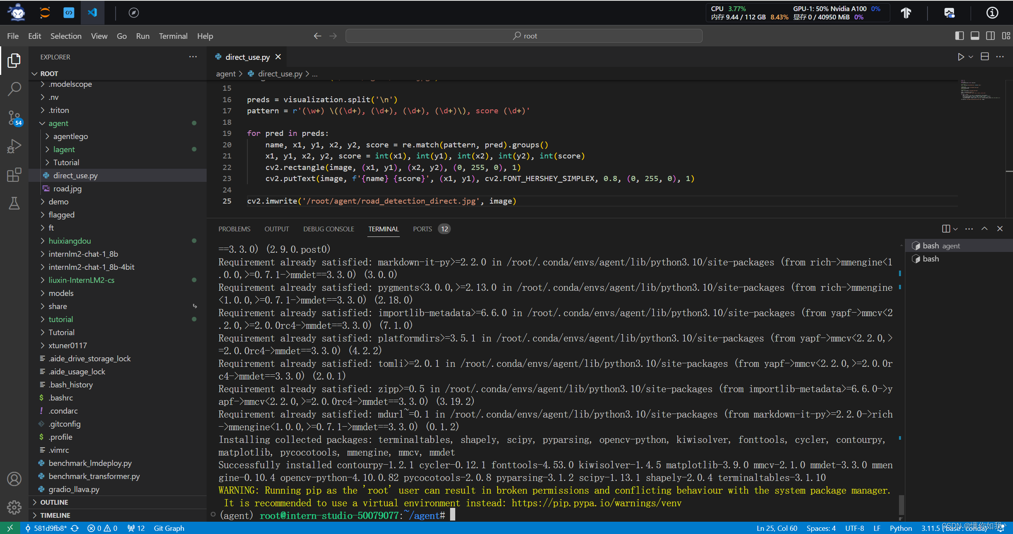The height and width of the screenshot is (534, 1013).
Task: Open Explorer Views and More Actions ellipsis
Action: tap(193, 57)
